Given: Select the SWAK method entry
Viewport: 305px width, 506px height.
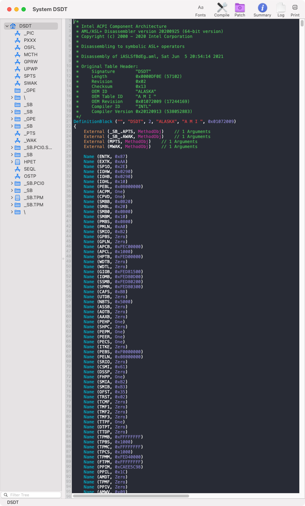Looking at the screenshot, I should point(30,83).
